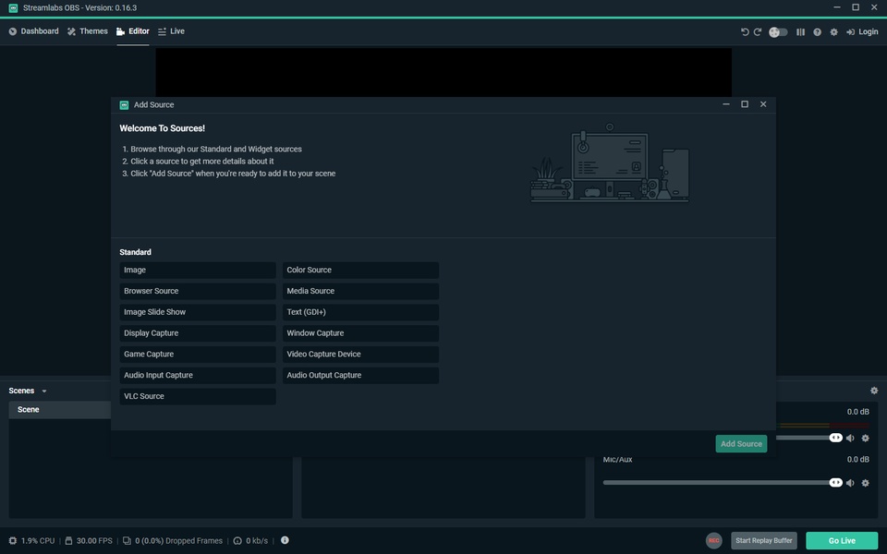This screenshot has height=554, width=887.
Task: Open Settings gear in top bar
Action: tap(833, 32)
